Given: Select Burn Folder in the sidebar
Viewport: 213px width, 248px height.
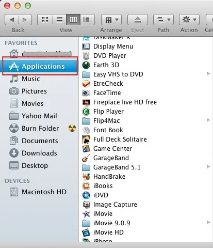Looking at the screenshot, I should click(x=40, y=128).
